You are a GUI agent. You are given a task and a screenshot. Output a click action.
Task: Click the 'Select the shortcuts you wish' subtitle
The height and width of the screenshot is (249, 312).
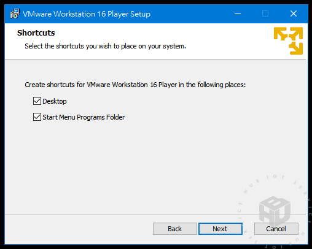pos(105,46)
